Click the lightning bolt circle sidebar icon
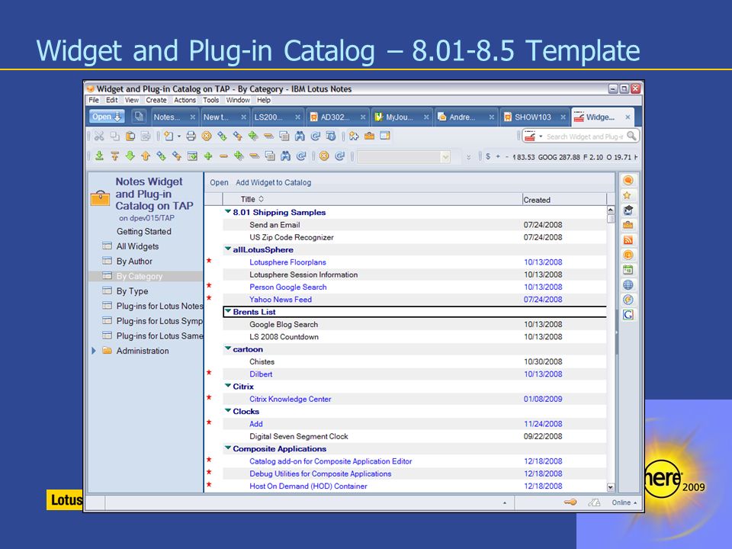Screen dimensions: 732x549 tap(628, 300)
